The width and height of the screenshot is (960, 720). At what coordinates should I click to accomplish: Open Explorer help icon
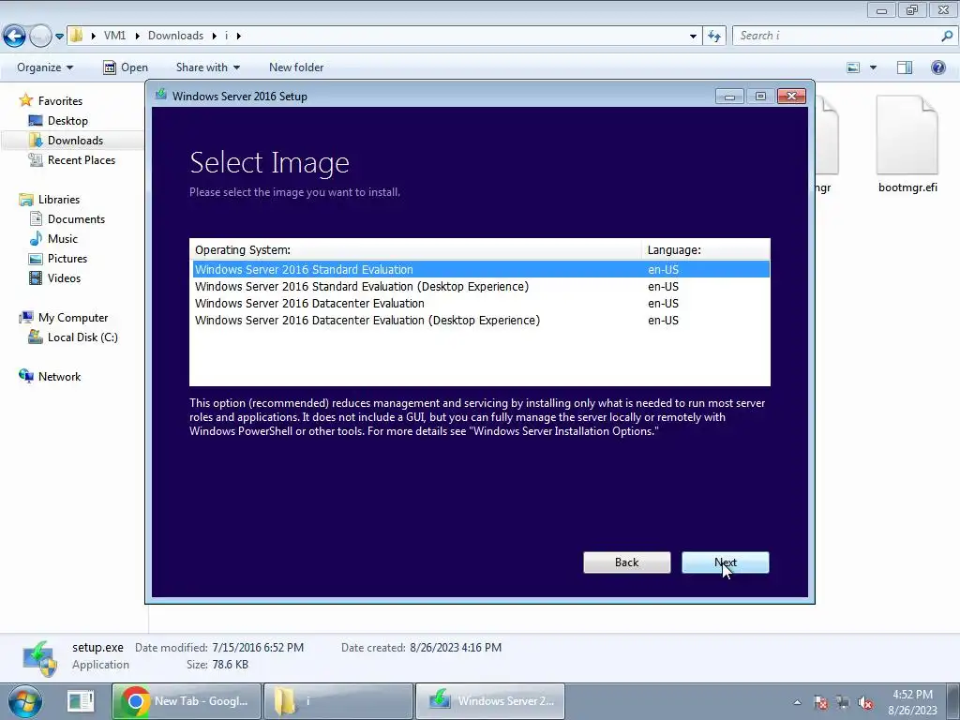937,67
